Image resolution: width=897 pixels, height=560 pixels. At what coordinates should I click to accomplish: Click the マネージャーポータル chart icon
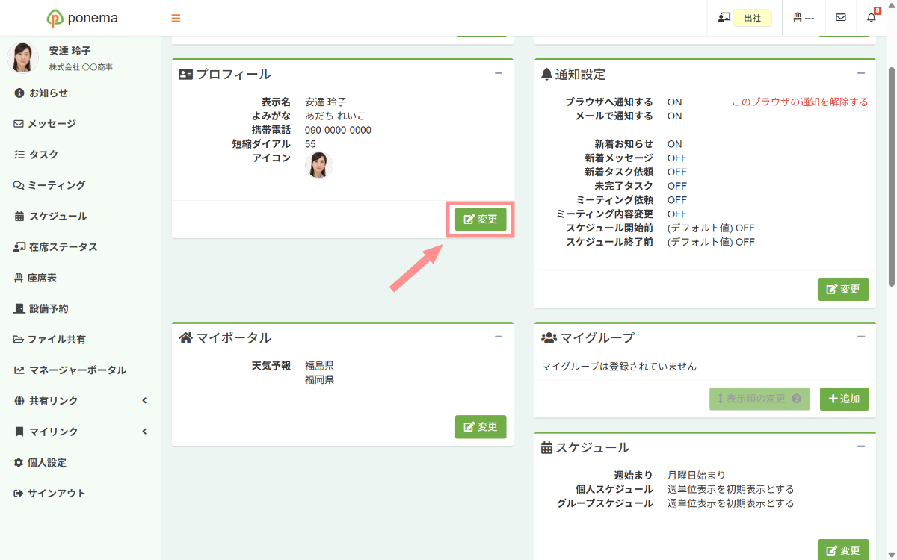[x=19, y=370]
